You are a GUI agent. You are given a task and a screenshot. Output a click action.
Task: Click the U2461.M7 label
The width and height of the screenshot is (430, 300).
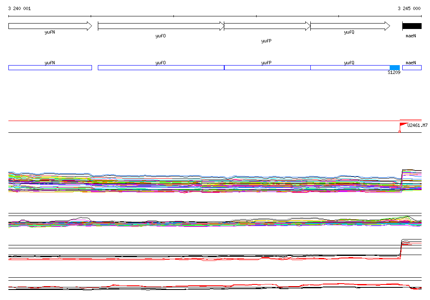417,126
